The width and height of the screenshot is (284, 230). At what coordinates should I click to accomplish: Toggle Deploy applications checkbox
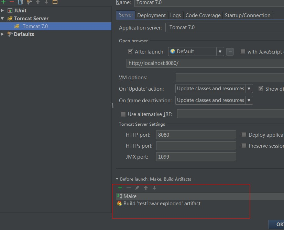coord(244,135)
